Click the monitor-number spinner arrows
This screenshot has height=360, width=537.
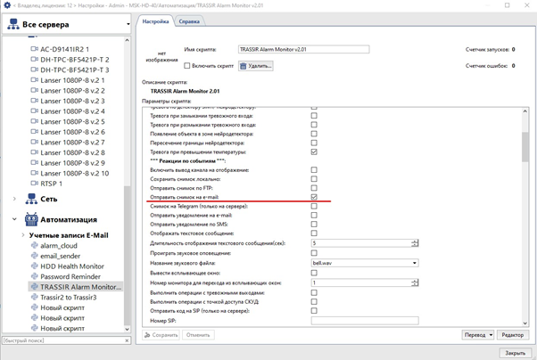pyautogui.click(x=415, y=282)
